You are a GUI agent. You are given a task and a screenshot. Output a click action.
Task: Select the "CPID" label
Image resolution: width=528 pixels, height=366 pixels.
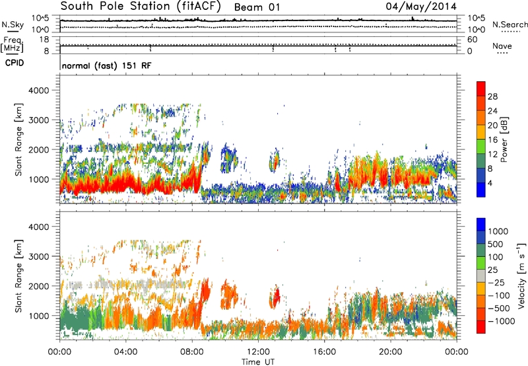tap(15, 63)
